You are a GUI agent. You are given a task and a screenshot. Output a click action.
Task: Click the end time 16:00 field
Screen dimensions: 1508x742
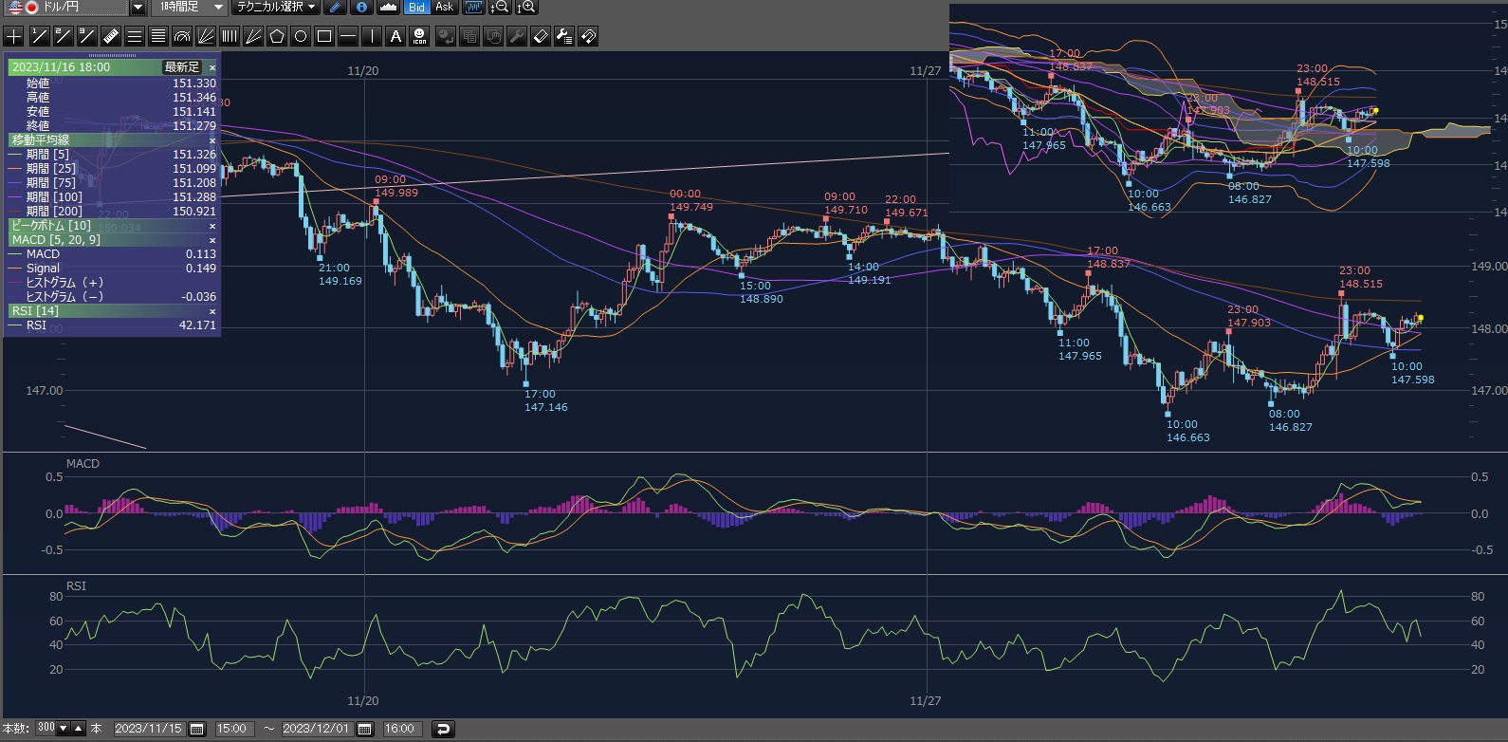399,729
